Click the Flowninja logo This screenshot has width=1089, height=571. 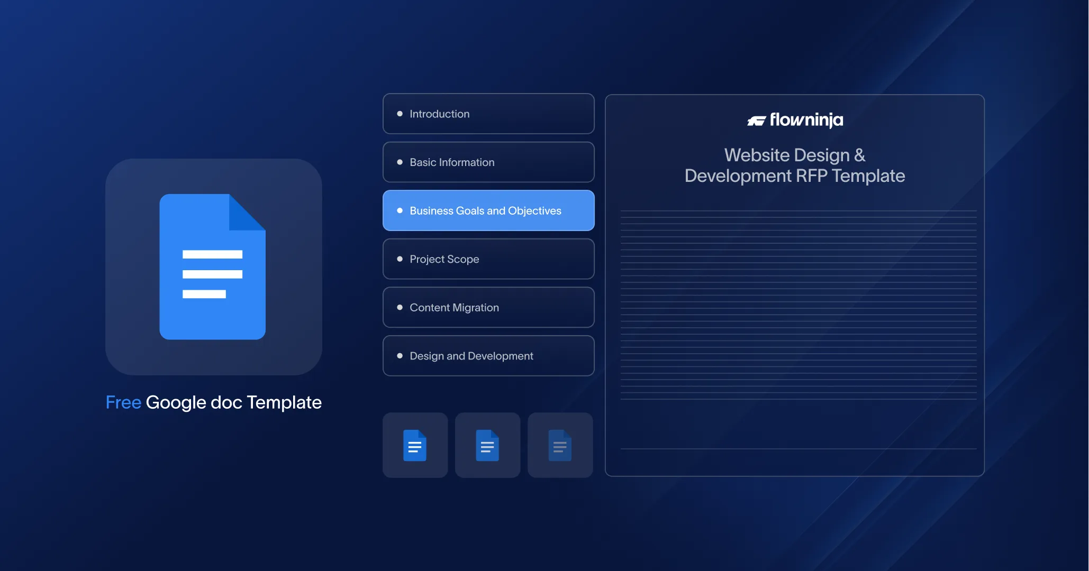pyautogui.click(x=795, y=121)
